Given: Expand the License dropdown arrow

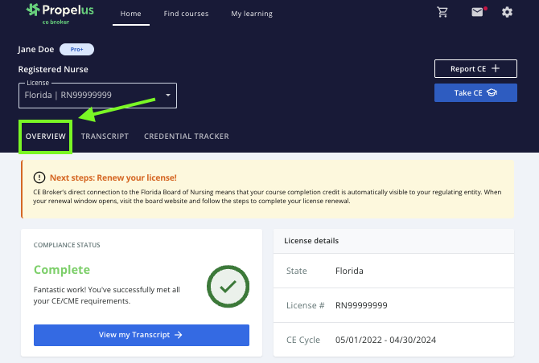Looking at the screenshot, I should [168, 95].
